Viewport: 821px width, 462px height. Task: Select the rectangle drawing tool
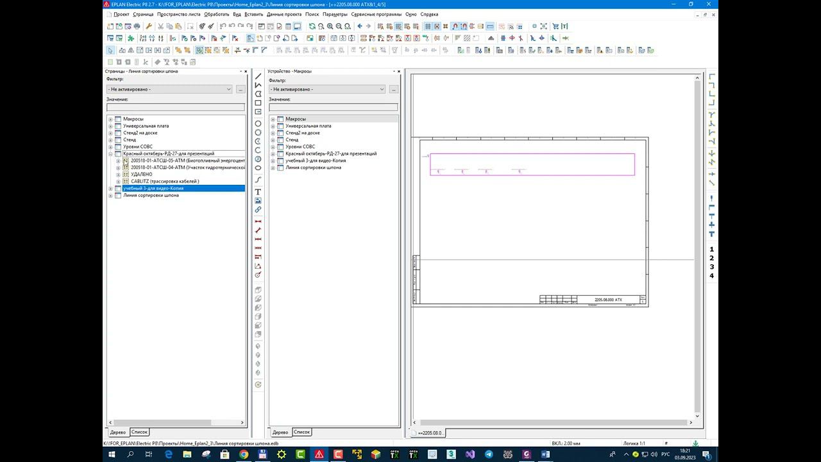[x=258, y=103]
